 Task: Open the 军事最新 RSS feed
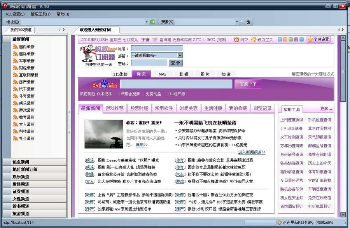pyautogui.click(x=24, y=61)
